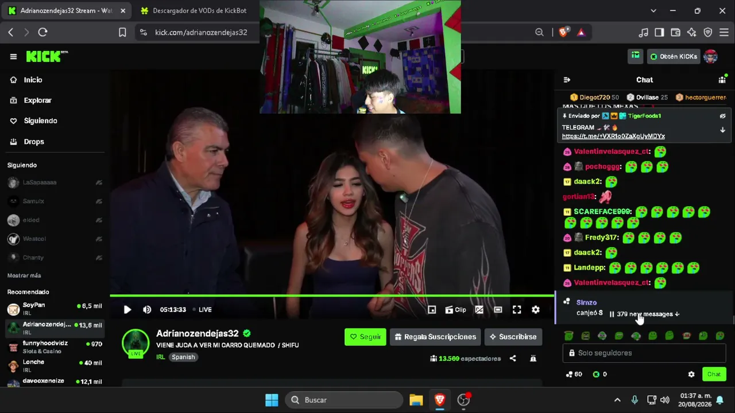735x413 pixels.
Task: Hide the pinned message with eye icon
Action: (x=722, y=116)
